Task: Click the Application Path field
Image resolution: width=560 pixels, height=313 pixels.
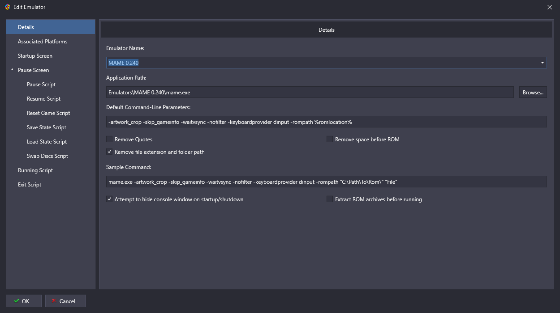Action: click(x=310, y=92)
